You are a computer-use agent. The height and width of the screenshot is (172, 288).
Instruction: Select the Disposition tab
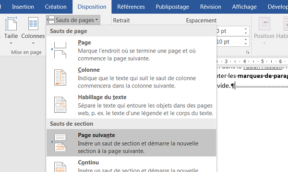92,7
